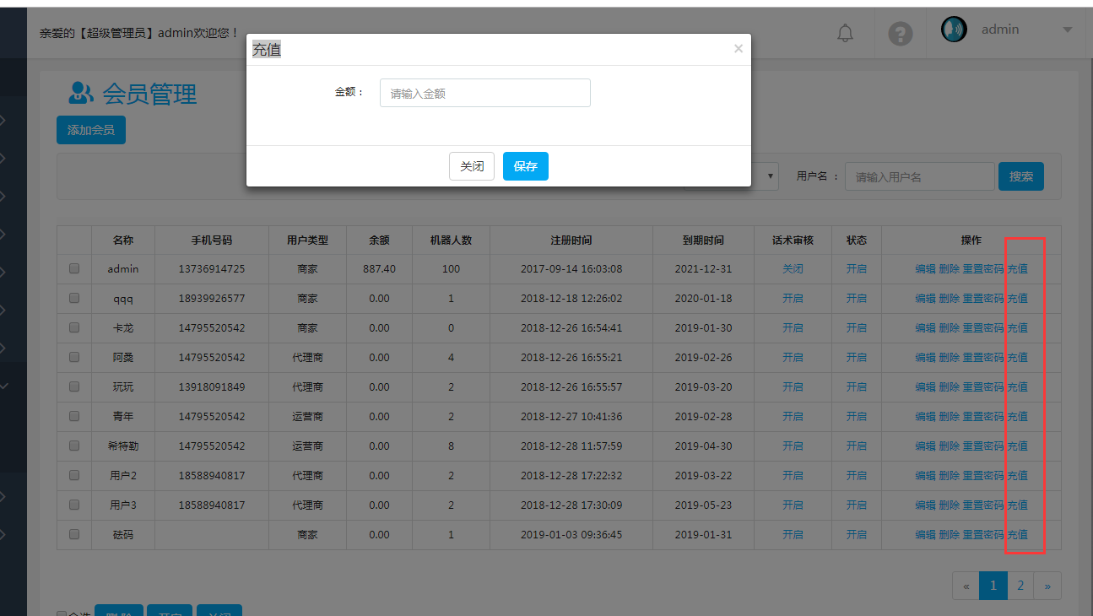Click the 会员管理 users icon
This screenshot has height=616, width=1093.
[x=81, y=93]
